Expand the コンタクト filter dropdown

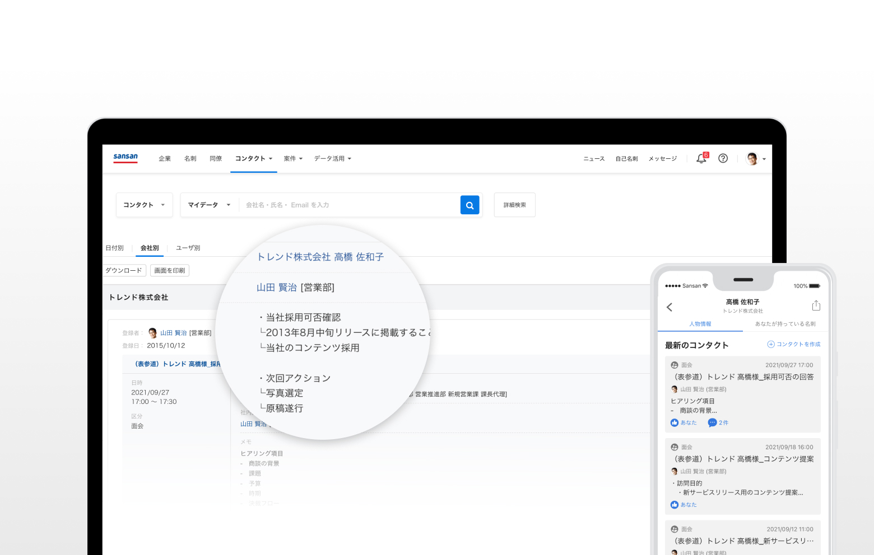click(x=144, y=205)
